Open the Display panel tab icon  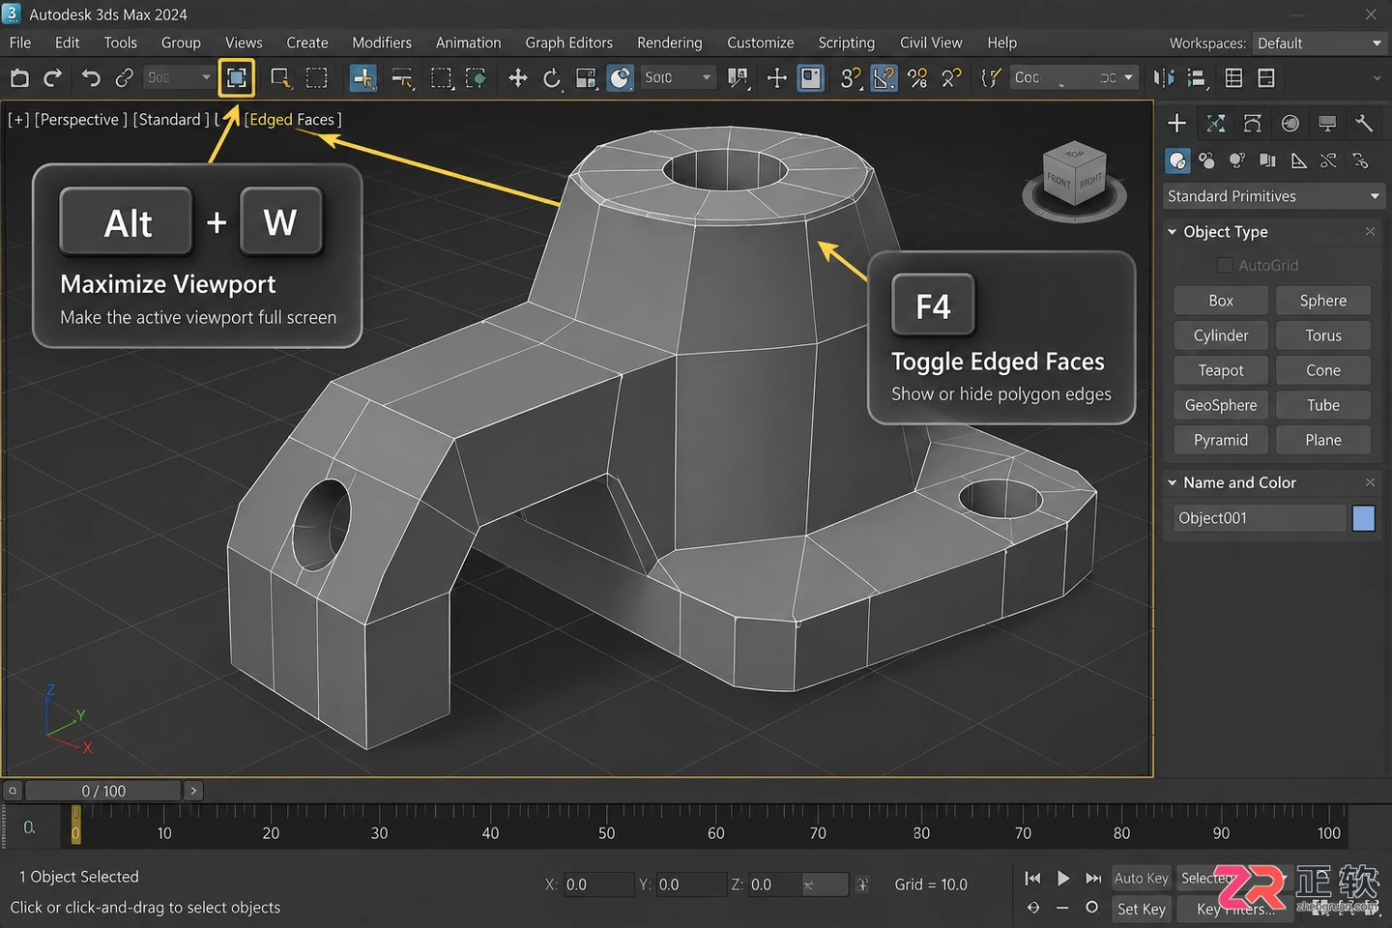pyautogui.click(x=1327, y=123)
